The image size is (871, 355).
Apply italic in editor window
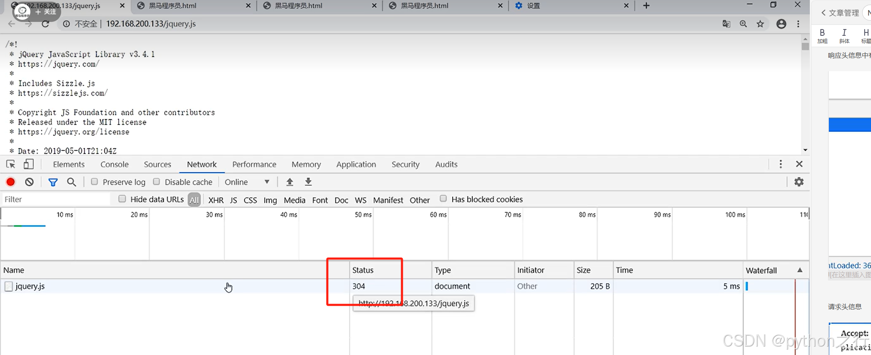[844, 35]
